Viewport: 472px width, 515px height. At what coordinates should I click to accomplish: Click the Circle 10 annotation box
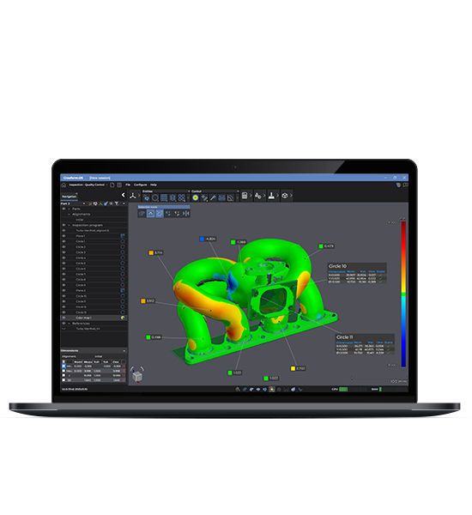(357, 273)
